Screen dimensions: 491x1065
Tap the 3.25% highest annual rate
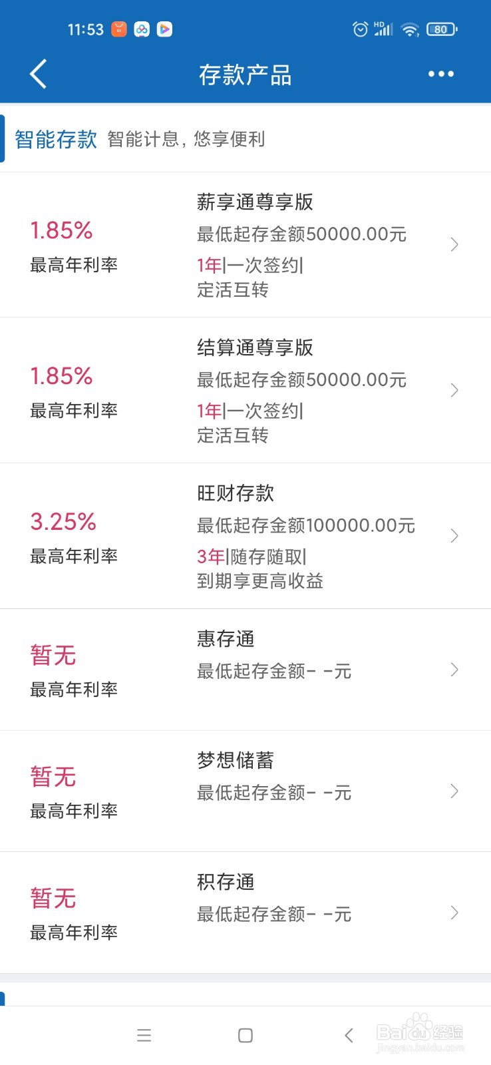[63, 521]
